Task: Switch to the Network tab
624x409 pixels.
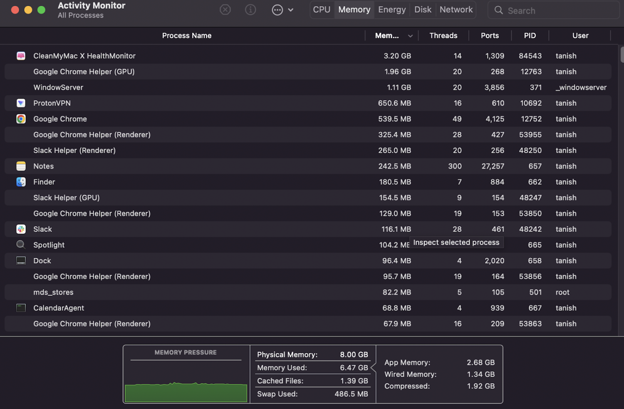Action: tap(456, 10)
